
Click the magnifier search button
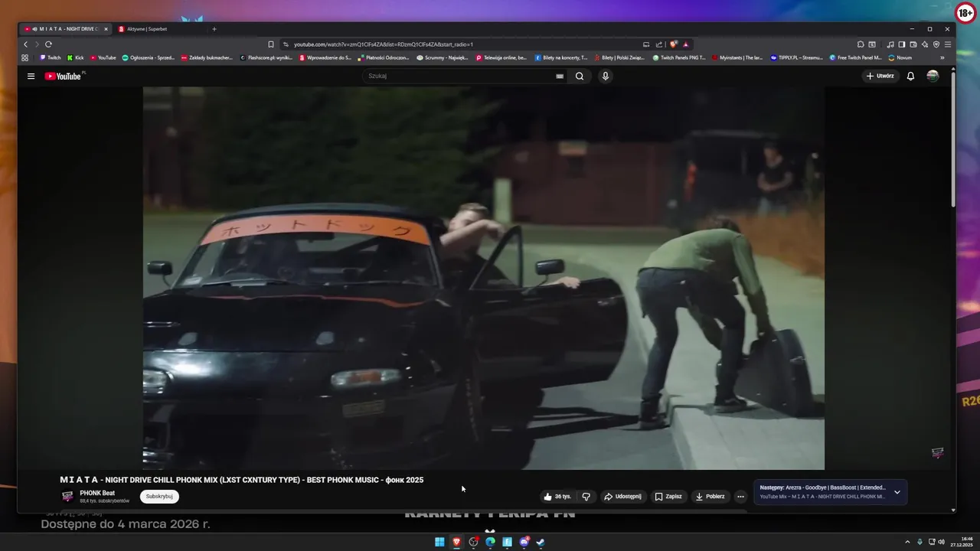coord(580,76)
